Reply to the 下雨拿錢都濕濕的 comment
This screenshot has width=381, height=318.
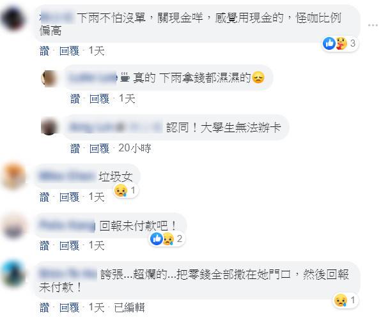pyautogui.click(x=99, y=99)
